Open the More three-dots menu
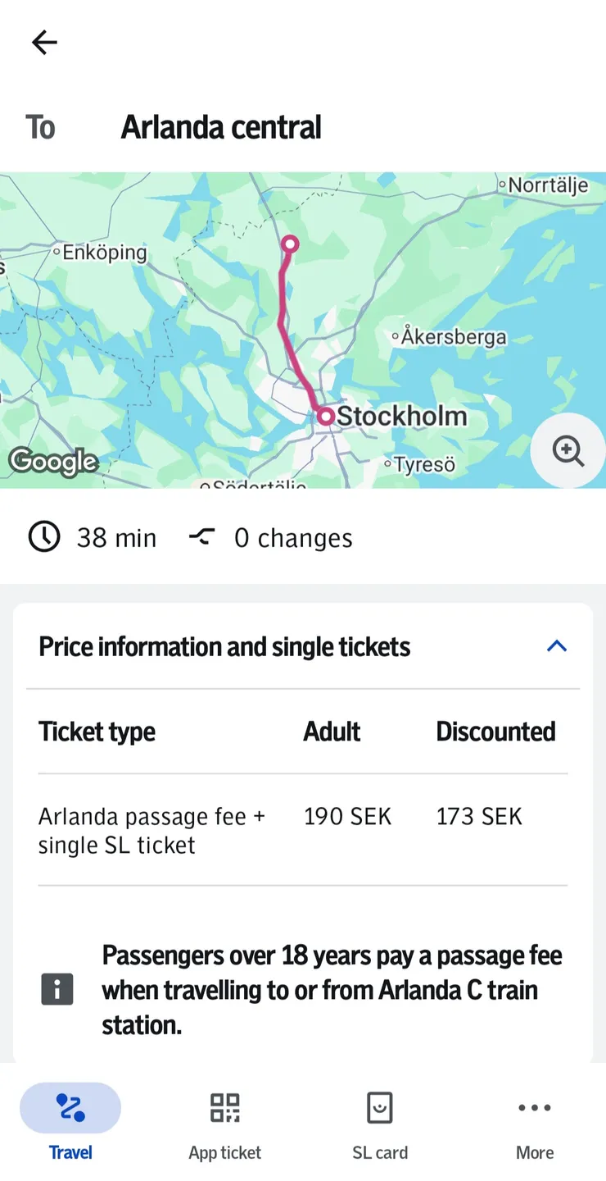The width and height of the screenshot is (606, 1181). 535,1107
